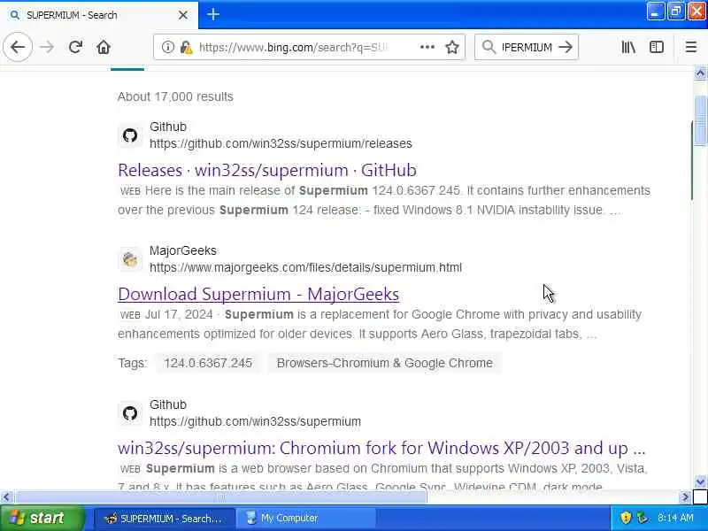
Task: Show site information icon in address bar
Action: 167,47
